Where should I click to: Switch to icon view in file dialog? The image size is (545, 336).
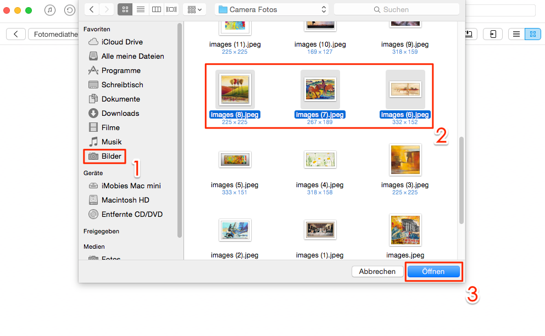(x=125, y=9)
